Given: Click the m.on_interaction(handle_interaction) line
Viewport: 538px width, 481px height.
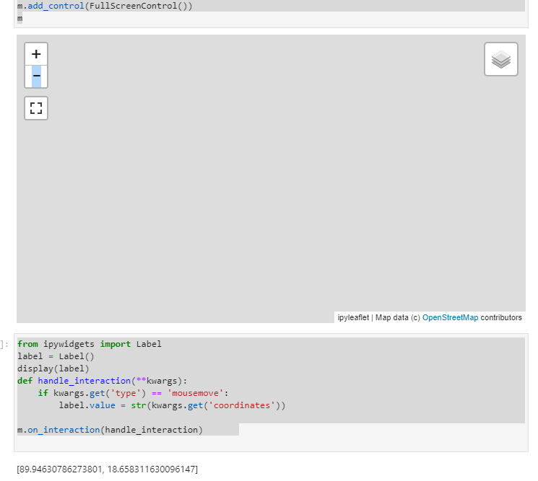Looking at the screenshot, I should 110,430.
